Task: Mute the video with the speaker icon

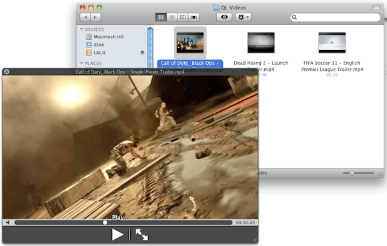Action: [x=8, y=223]
